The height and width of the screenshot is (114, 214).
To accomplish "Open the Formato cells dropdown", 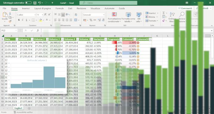I will click(x=152, y=21).
